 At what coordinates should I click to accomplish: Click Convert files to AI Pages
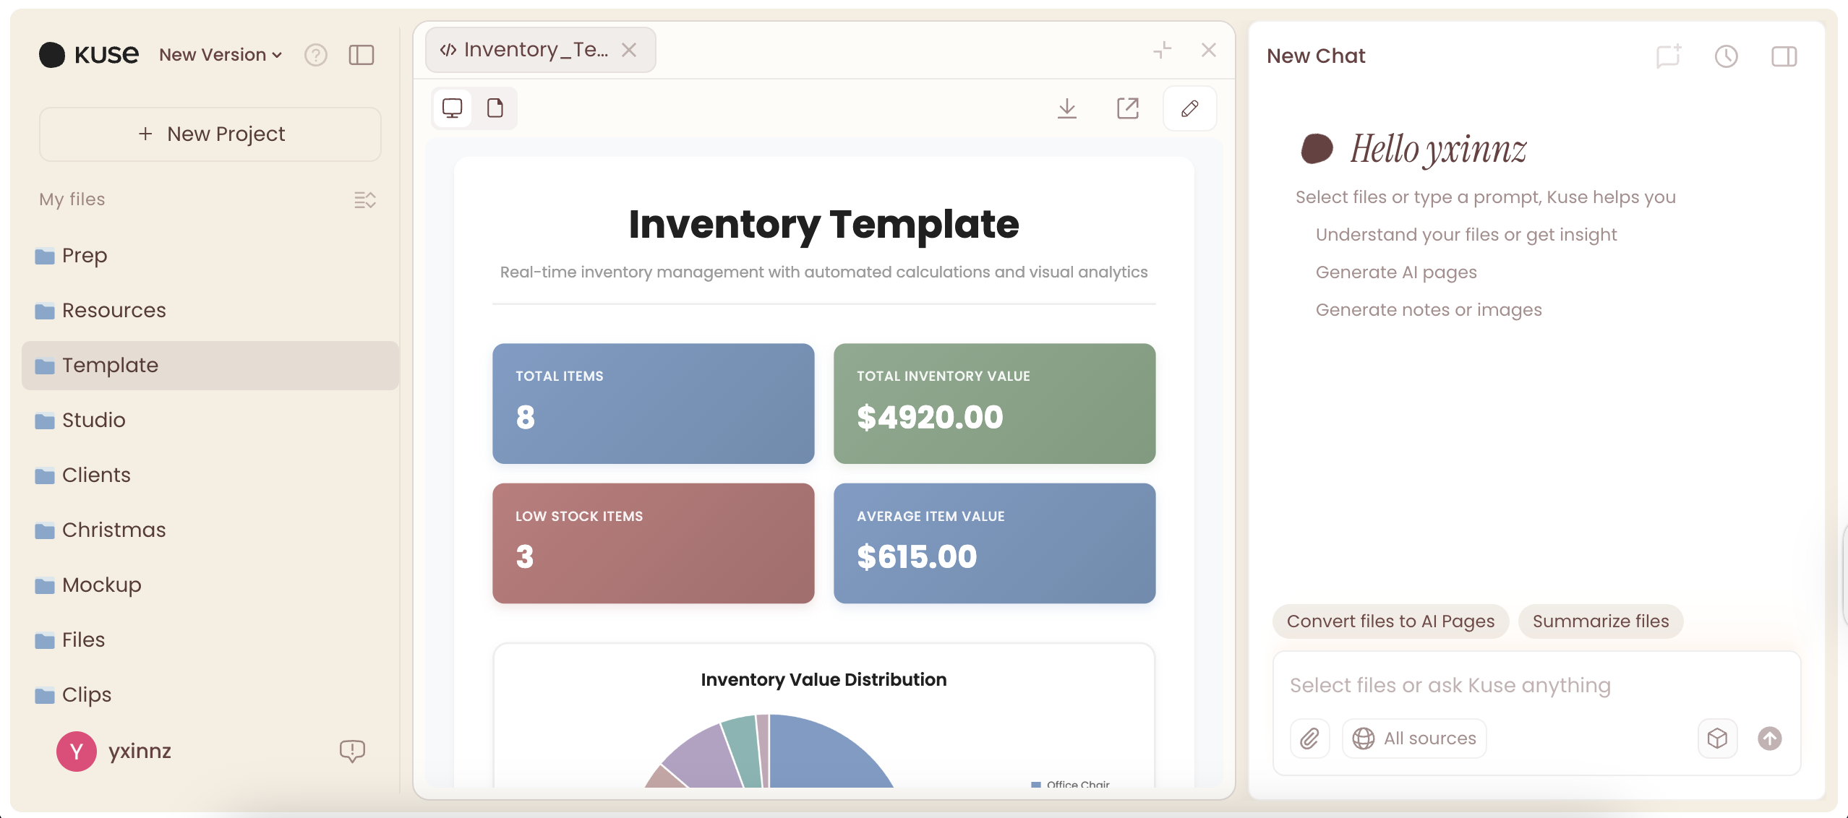(1390, 621)
